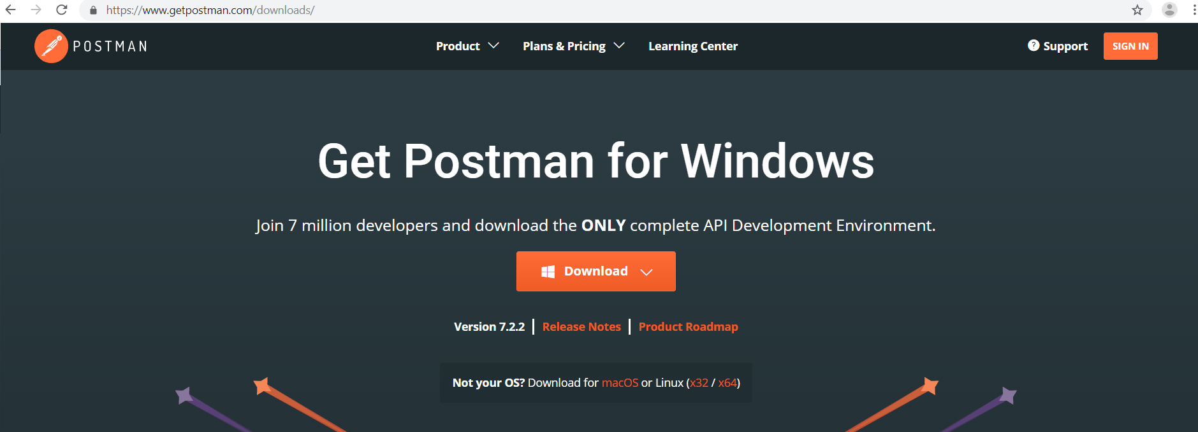Open the Support menu item

[x=1065, y=46]
